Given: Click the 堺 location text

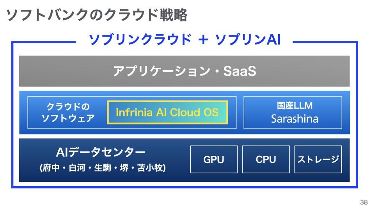Looking at the screenshot, I should [x=122, y=169].
